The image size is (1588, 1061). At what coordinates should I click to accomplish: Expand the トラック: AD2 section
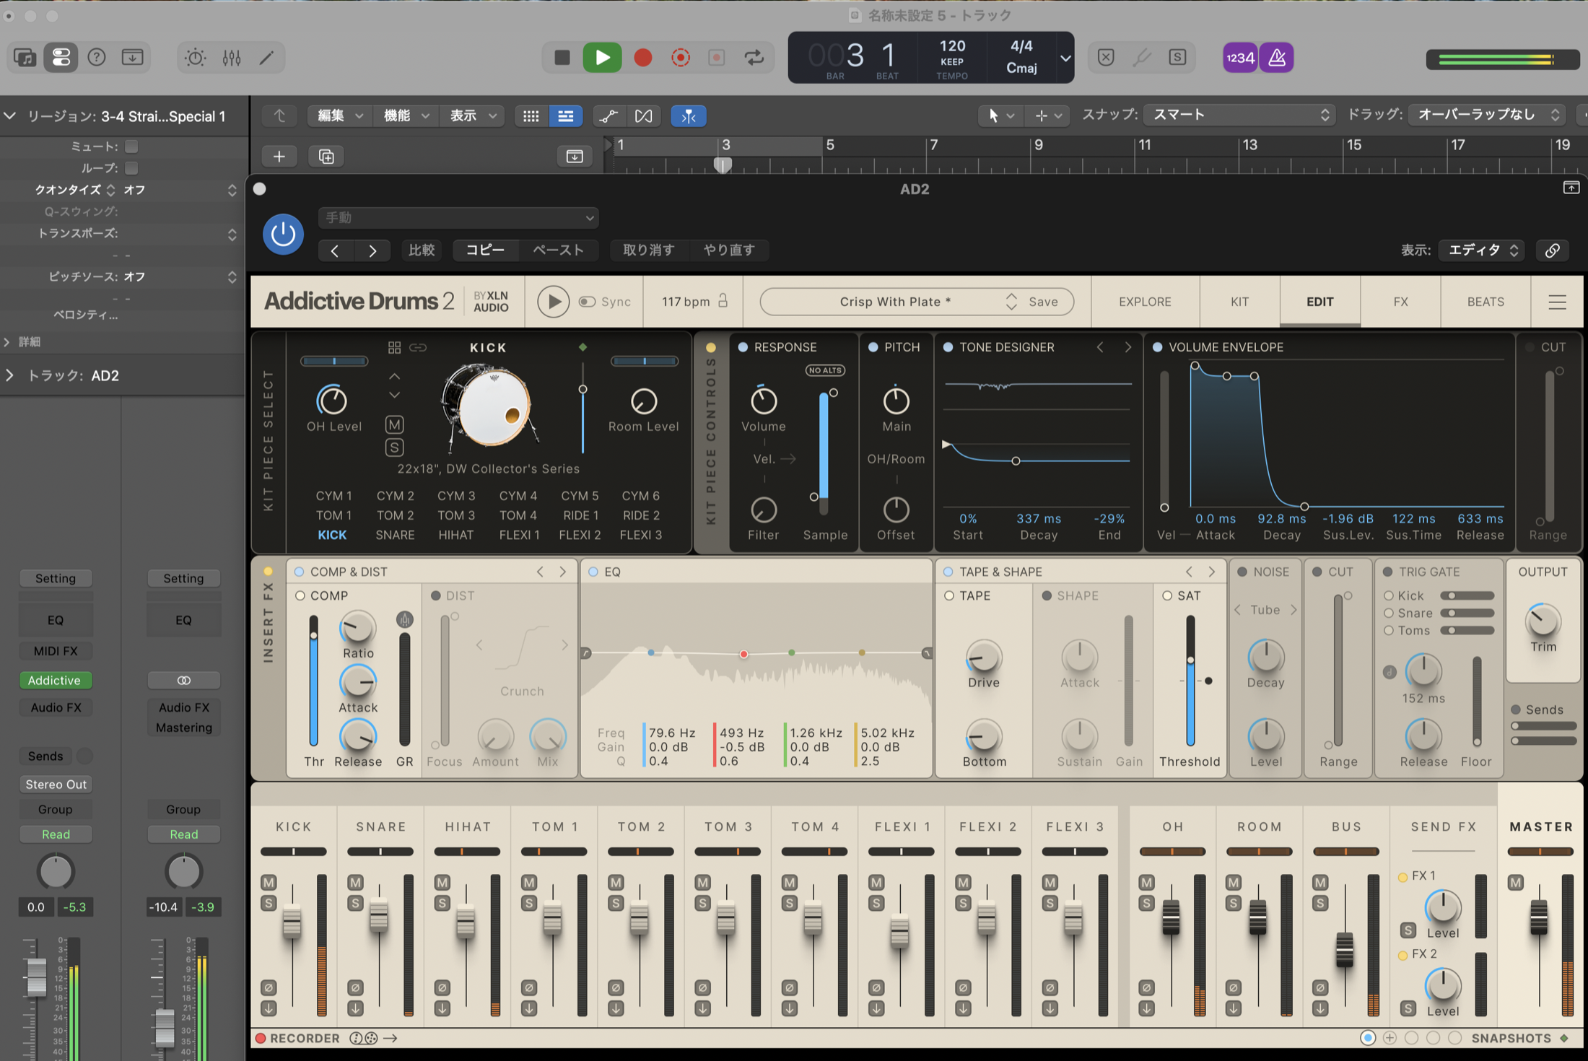[9, 375]
